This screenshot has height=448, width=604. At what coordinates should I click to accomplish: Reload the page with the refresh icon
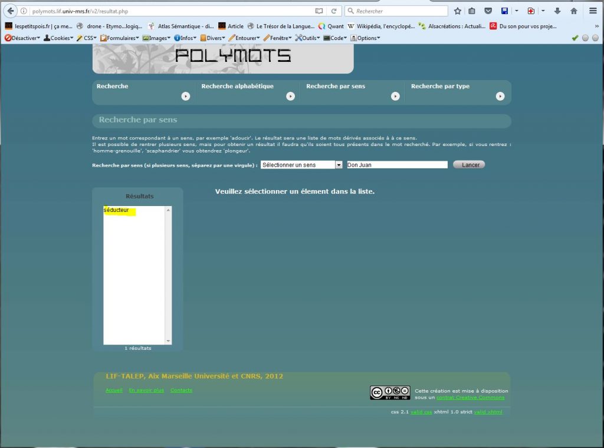pos(334,11)
